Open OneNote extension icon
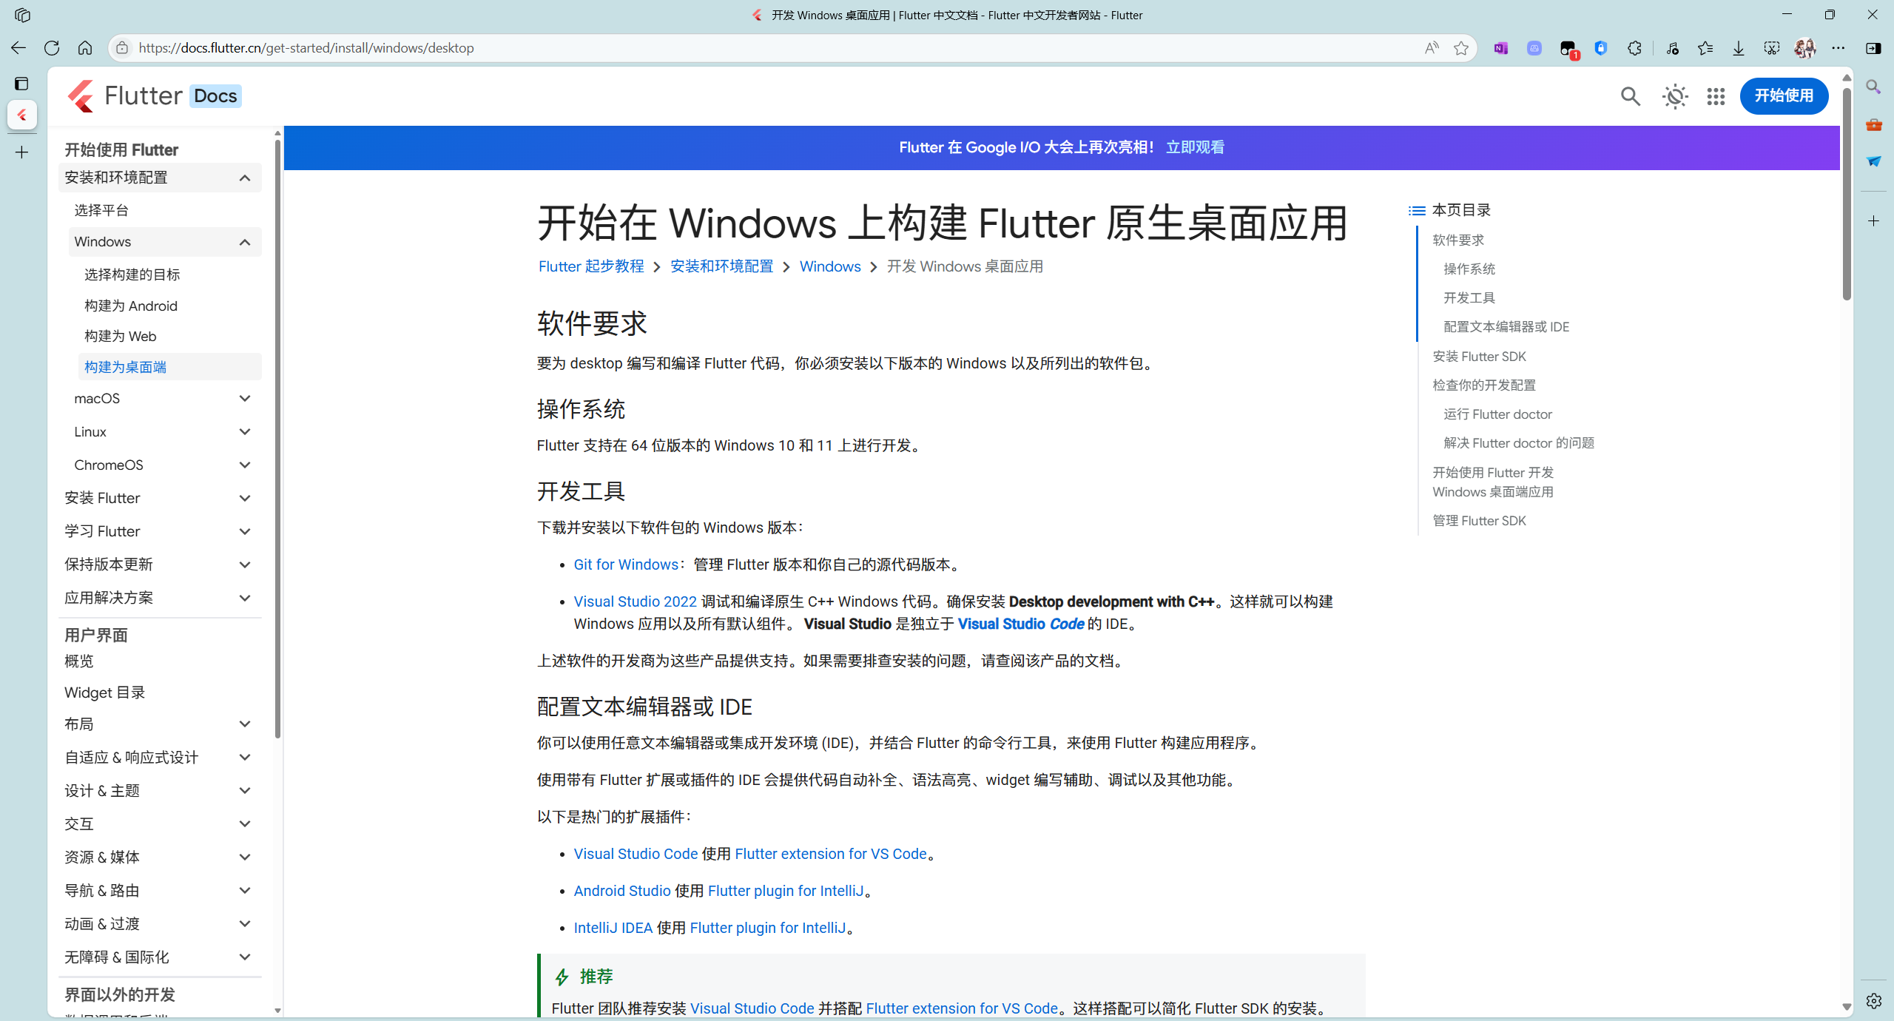This screenshot has width=1894, height=1021. coord(1500,48)
